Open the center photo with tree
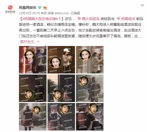 (x=61, y=88)
